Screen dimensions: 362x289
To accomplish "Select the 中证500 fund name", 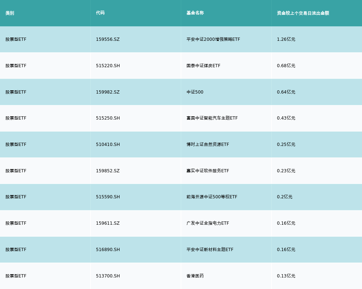I will tap(195, 92).
